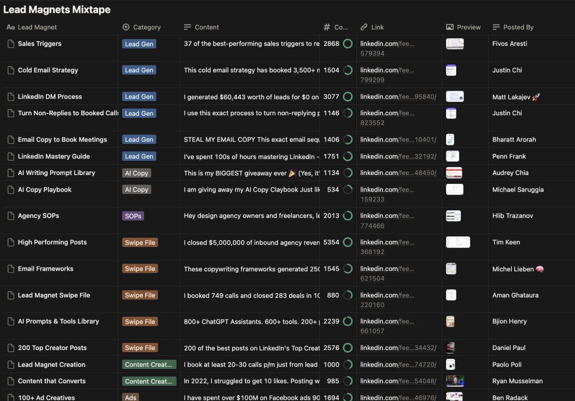Click the SOPs tag in the Agency SOPs row
The image size is (575, 401).
coord(133,216)
